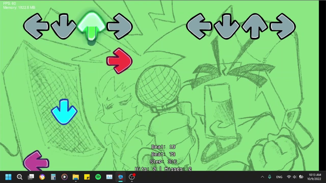Open the Media Player taskbar icon

[x=64, y=177]
